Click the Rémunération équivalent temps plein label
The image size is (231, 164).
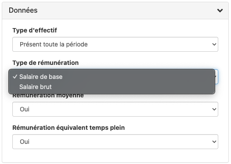pos(69,128)
